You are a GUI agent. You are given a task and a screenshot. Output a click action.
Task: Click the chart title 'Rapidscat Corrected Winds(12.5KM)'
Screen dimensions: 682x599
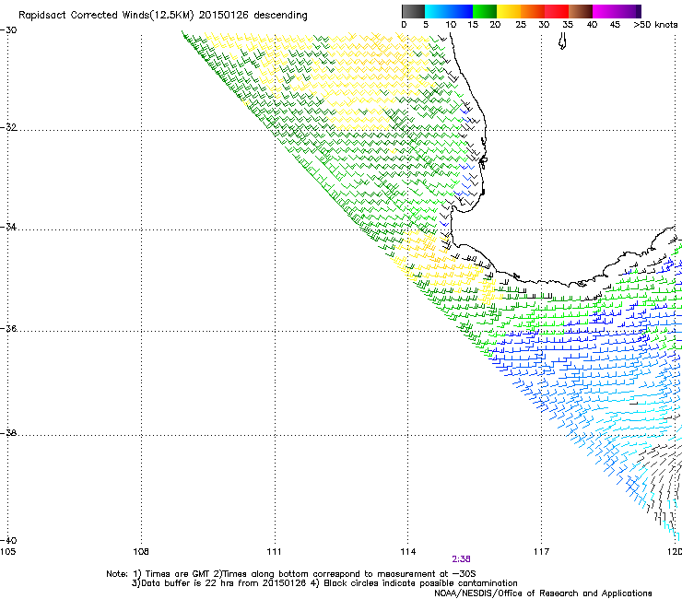click(106, 16)
